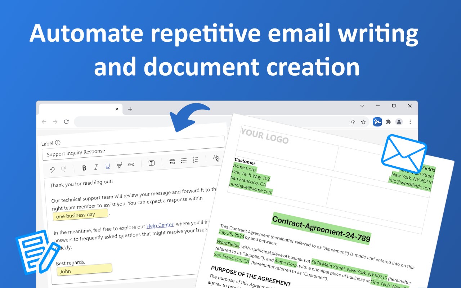
Task: Open a new browser tab
Action: coord(130,109)
